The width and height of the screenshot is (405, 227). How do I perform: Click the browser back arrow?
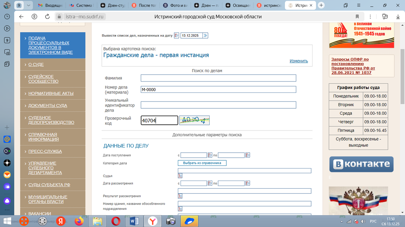pyautogui.click(x=21, y=16)
